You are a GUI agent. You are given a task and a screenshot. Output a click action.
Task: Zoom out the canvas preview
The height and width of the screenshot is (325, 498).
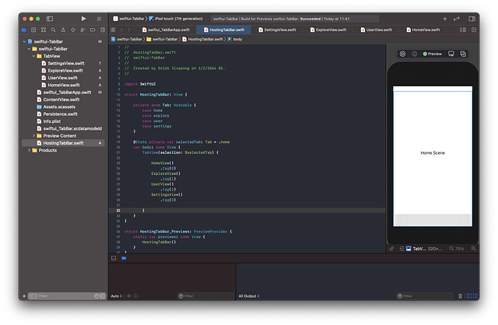click(451, 249)
